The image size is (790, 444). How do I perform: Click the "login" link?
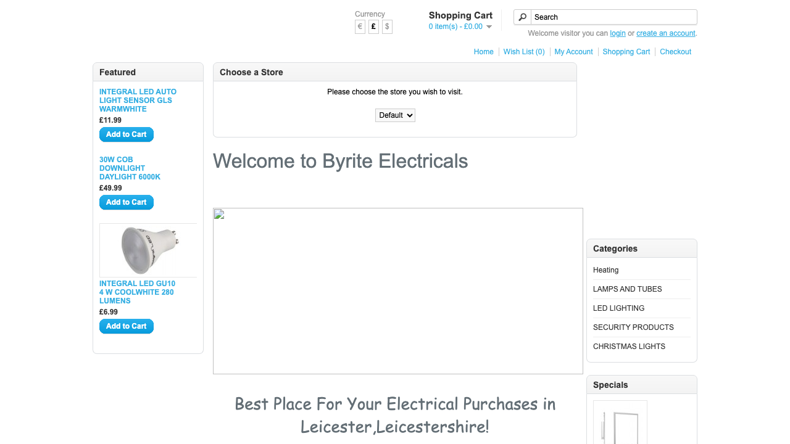tap(617, 33)
